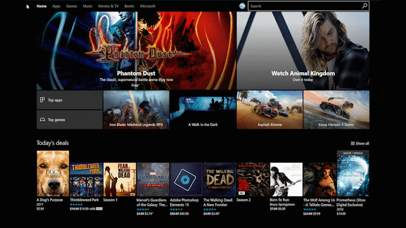
Task: Open Prometheus Xbox Digital Exclusive cover
Action: tap(353, 174)
